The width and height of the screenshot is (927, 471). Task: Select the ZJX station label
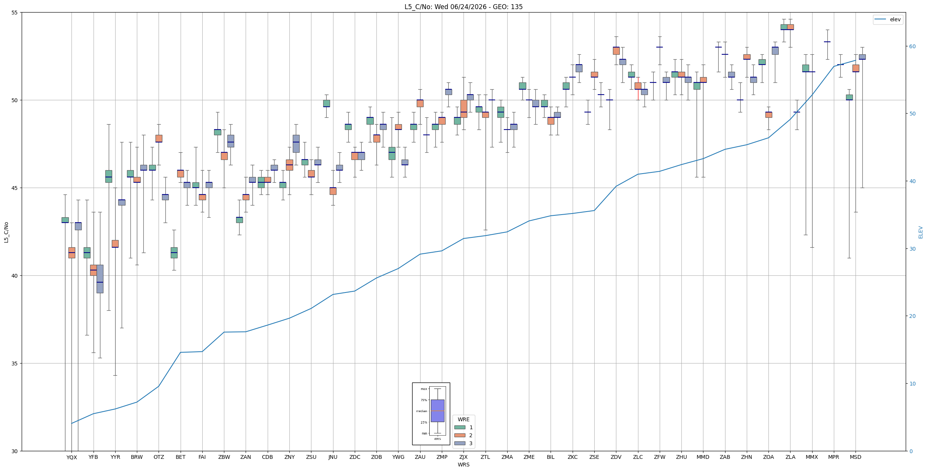click(x=463, y=457)
